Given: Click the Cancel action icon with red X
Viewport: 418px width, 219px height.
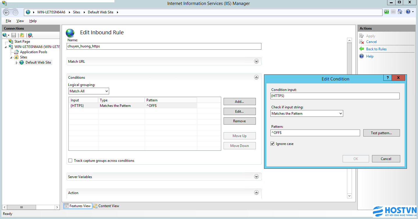Looking at the screenshot, I should coord(362,42).
